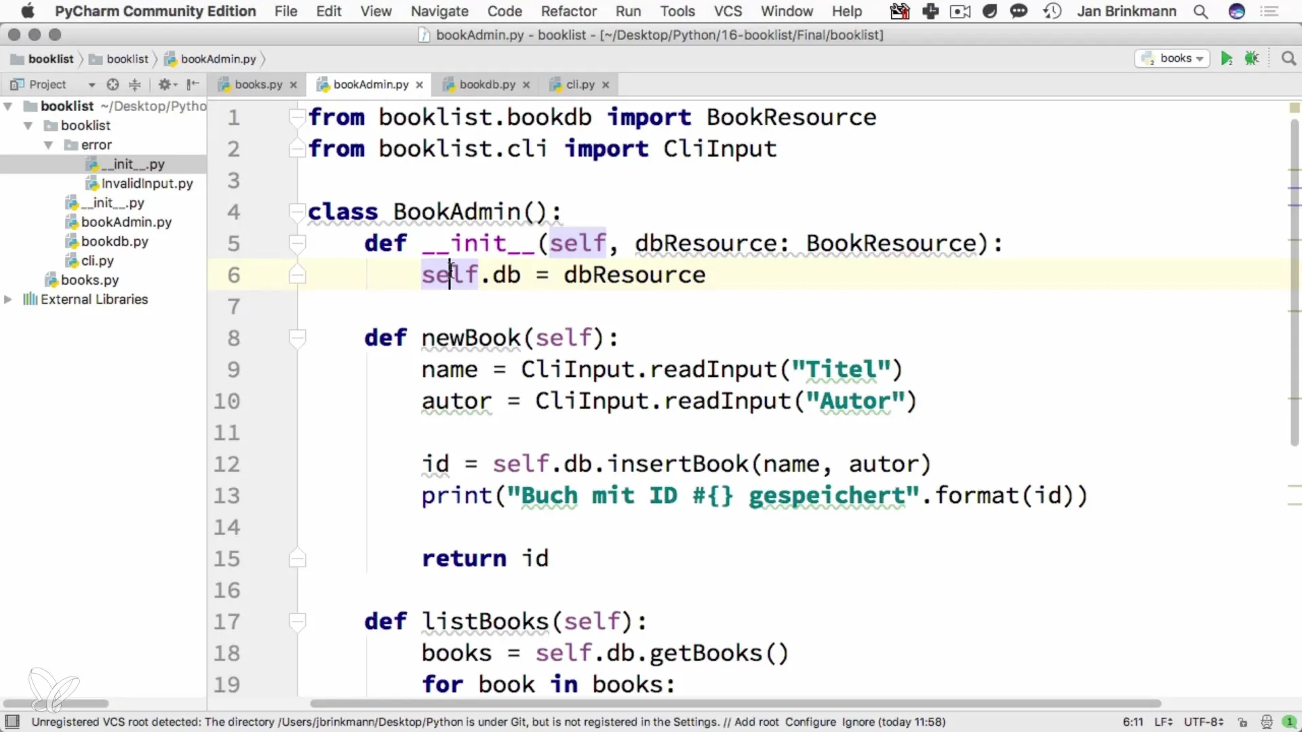Close the bookdb.py tab
This screenshot has width=1302, height=732.
tap(526, 85)
